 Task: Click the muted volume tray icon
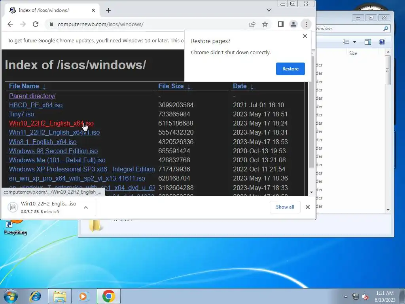pos(365,297)
